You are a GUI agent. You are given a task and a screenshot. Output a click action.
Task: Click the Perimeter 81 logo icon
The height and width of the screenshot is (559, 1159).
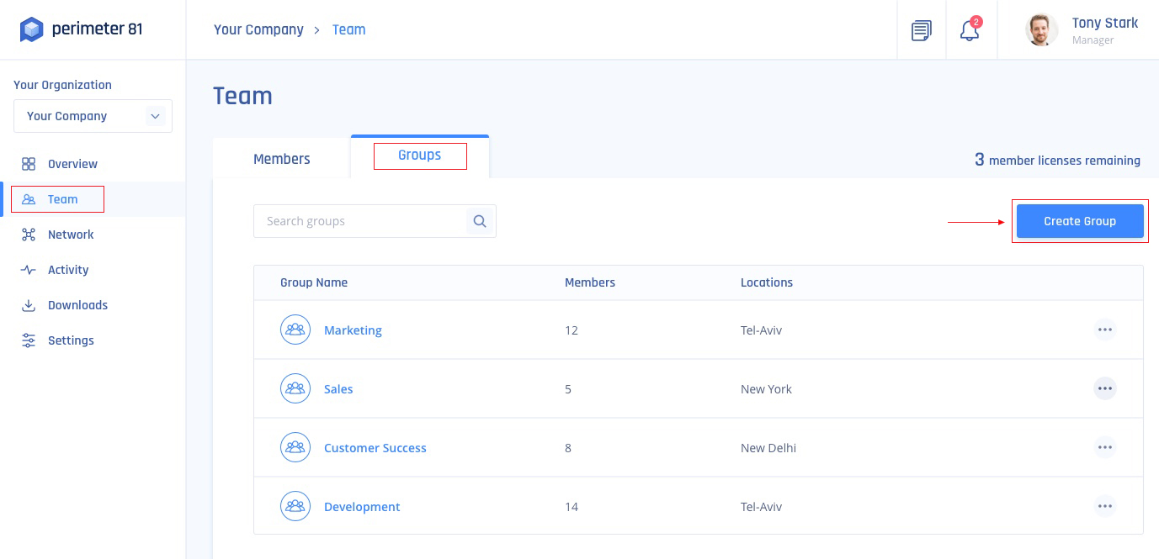point(31,29)
